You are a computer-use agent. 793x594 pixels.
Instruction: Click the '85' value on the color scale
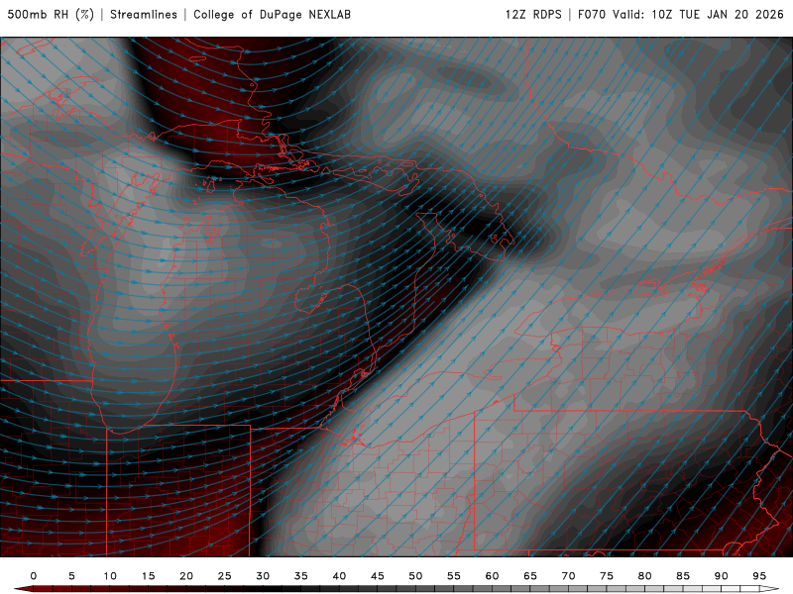pos(683,576)
